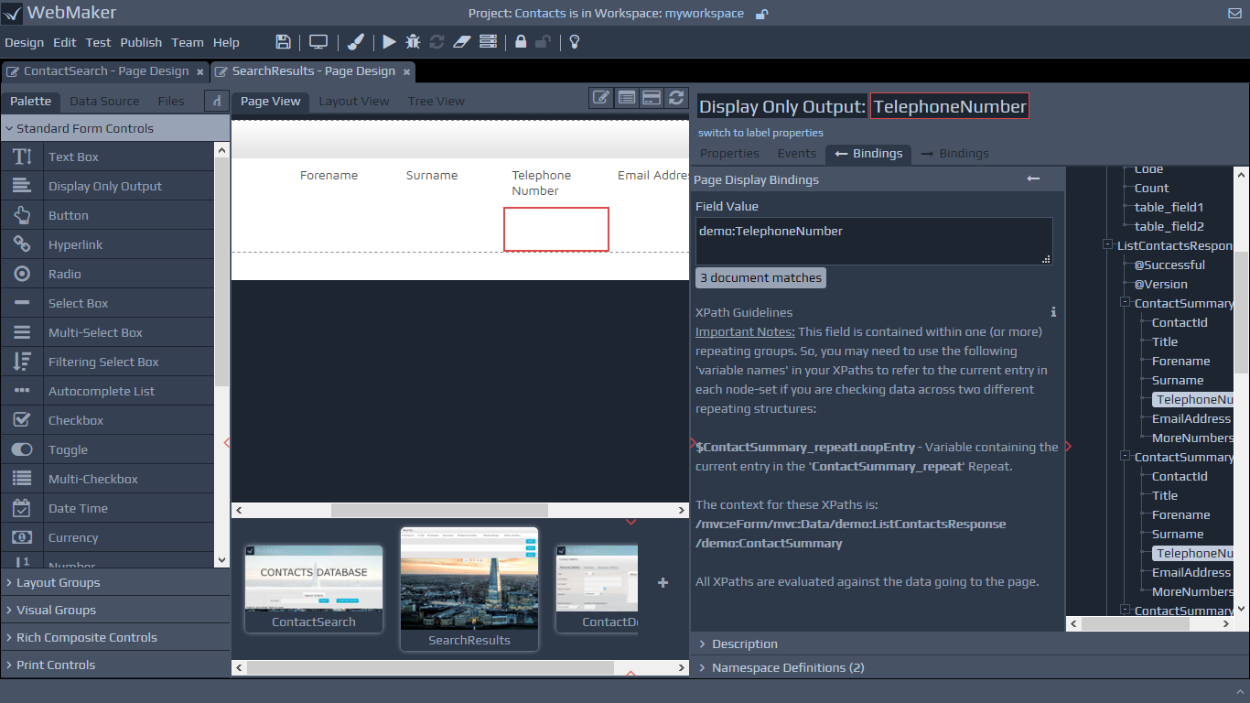Click the greyed refresh icon in the top toolbar
Image resolution: width=1250 pixels, height=703 pixels.
pos(436,42)
